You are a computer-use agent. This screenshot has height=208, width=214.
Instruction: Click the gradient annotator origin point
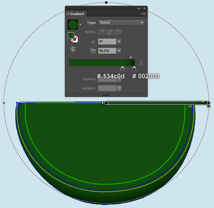106,103
